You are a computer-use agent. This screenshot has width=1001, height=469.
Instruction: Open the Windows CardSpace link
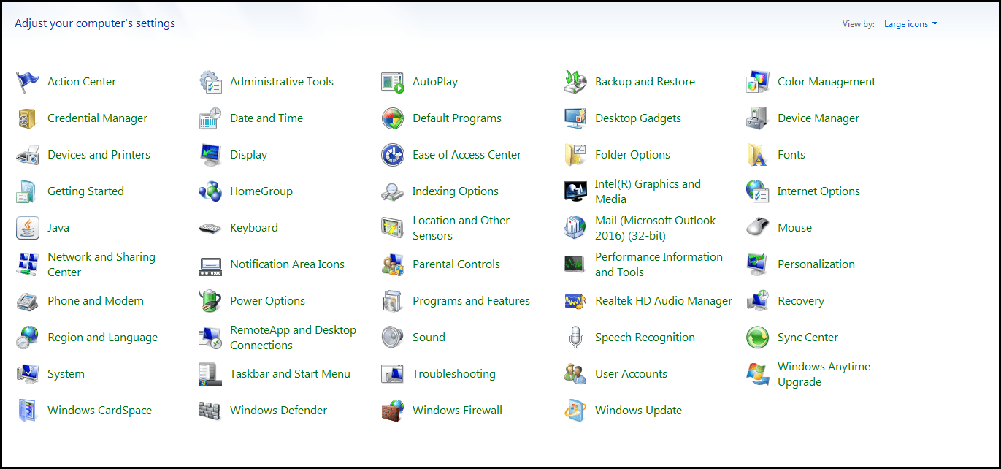tap(99, 411)
